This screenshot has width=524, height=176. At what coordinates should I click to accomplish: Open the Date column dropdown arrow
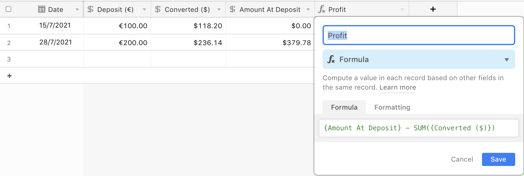(77, 10)
